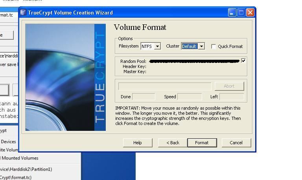Screen dimensions: 302x180
Task: Click the Options group label
Action: click(125, 39)
